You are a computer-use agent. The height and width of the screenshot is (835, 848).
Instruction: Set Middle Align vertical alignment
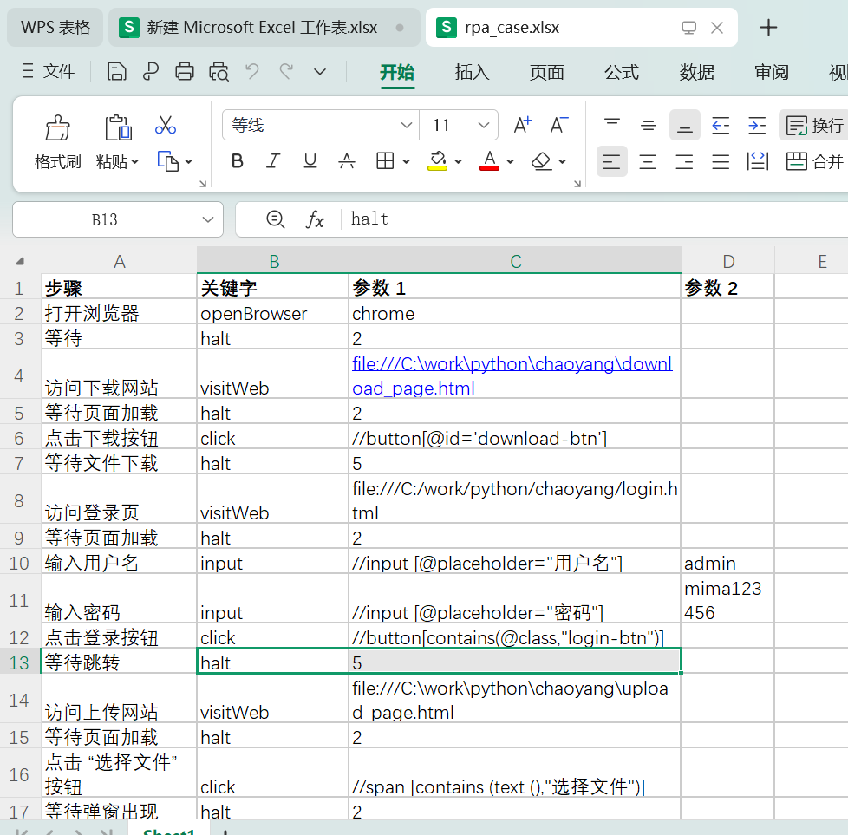pyautogui.click(x=648, y=125)
